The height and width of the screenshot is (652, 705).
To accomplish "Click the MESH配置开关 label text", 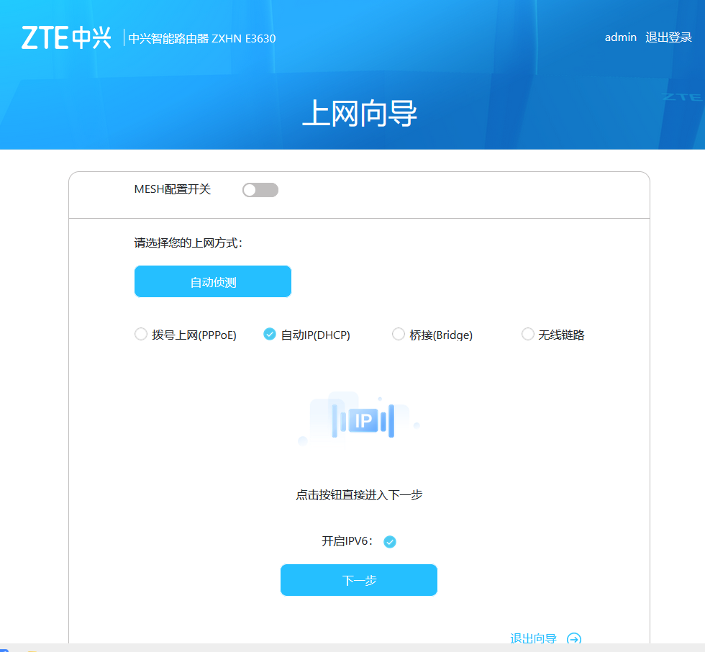I will pyautogui.click(x=173, y=189).
